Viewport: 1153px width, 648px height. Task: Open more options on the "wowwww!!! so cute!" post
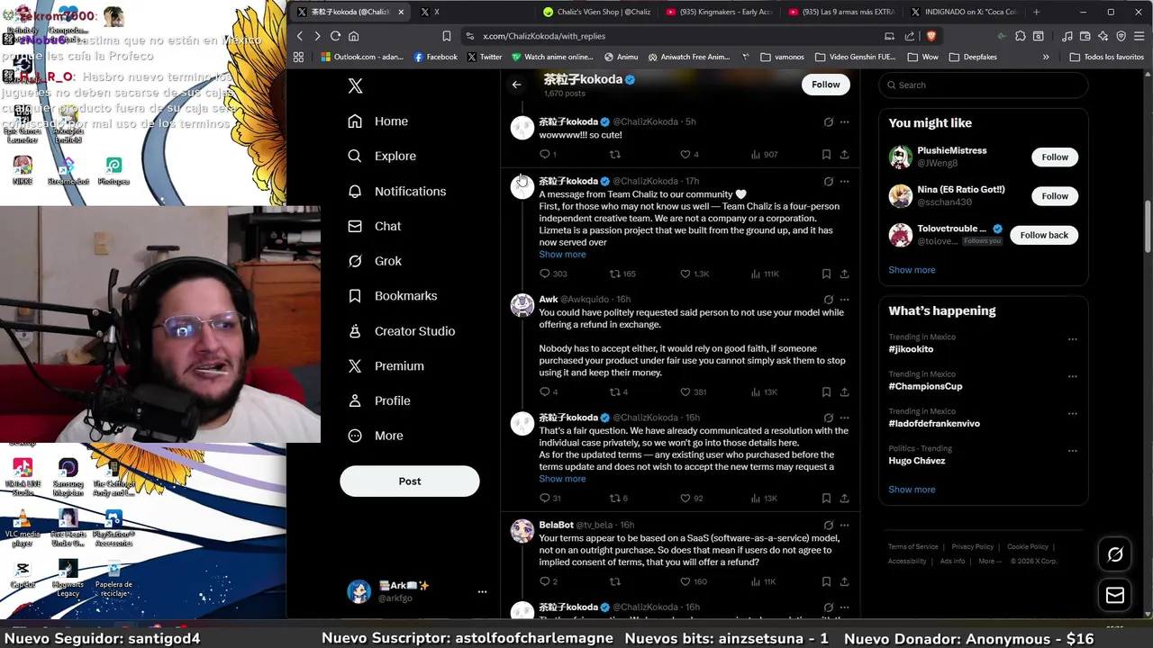[x=844, y=122]
